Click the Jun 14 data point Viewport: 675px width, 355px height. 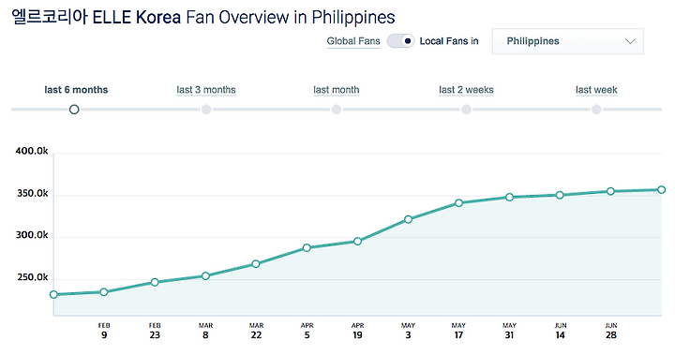(x=560, y=195)
